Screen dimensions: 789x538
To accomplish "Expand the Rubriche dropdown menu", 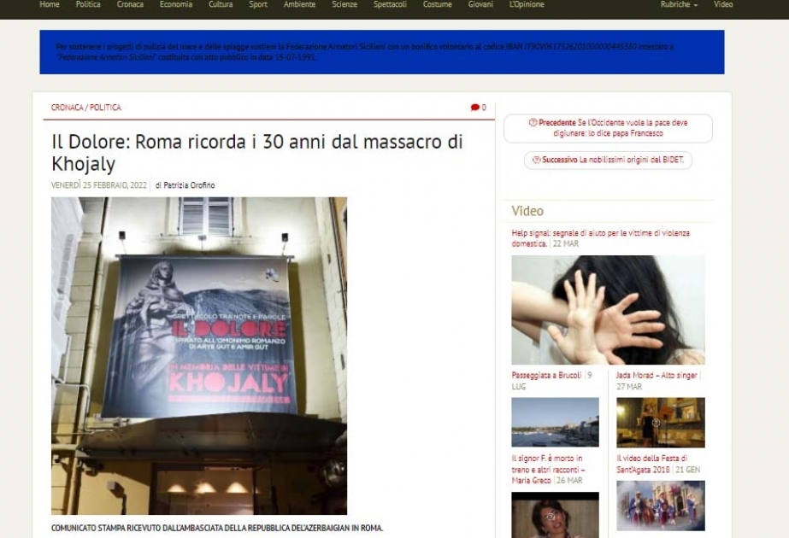I will click(679, 4).
